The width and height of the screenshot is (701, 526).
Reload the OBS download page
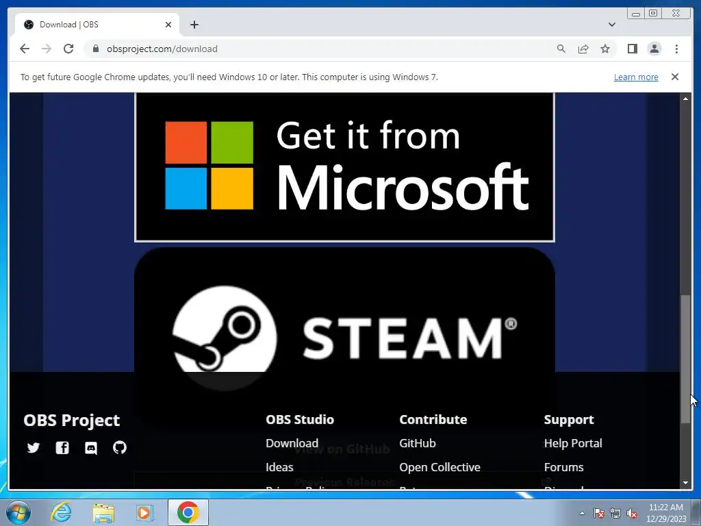tap(68, 49)
